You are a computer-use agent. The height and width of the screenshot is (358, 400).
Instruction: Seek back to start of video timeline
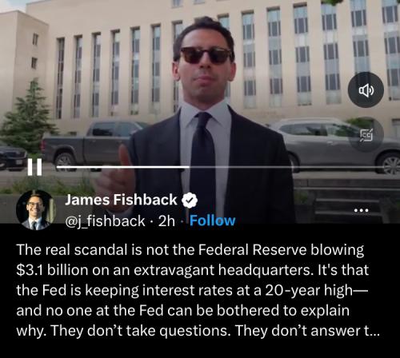[x=58, y=167]
